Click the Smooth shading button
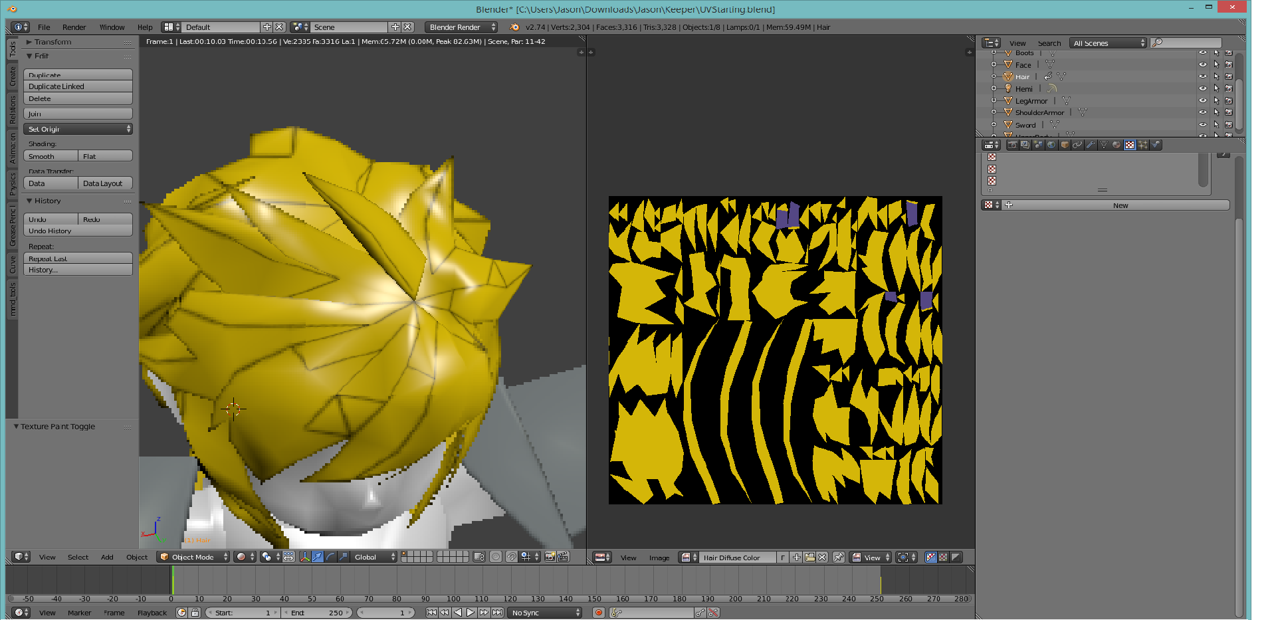Screen dimensions: 1276x620 click(51, 156)
